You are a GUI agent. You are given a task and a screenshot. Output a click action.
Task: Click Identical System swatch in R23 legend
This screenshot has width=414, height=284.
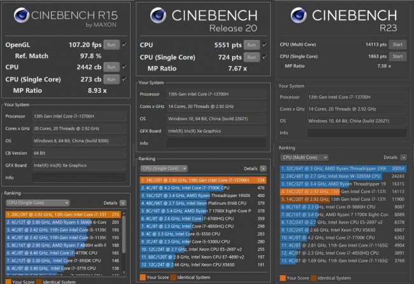click(x=313, y=278)
